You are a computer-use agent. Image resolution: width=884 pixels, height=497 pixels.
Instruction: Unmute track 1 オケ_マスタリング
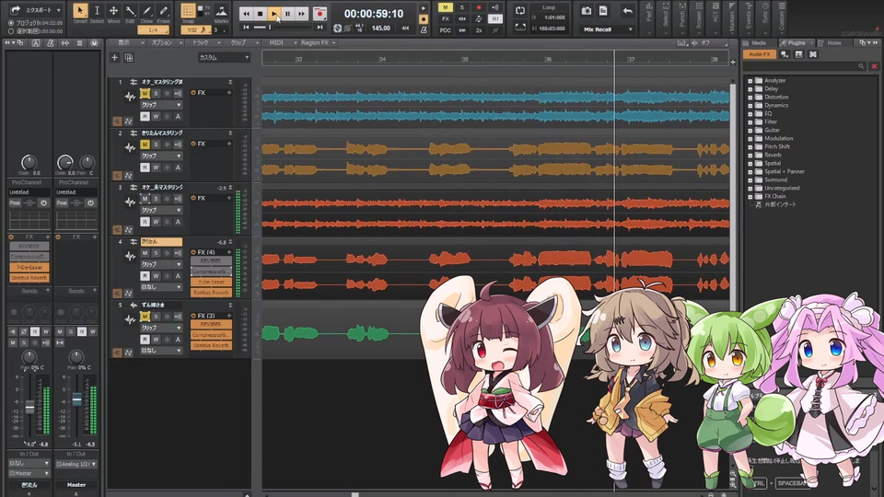pos(145,93)
